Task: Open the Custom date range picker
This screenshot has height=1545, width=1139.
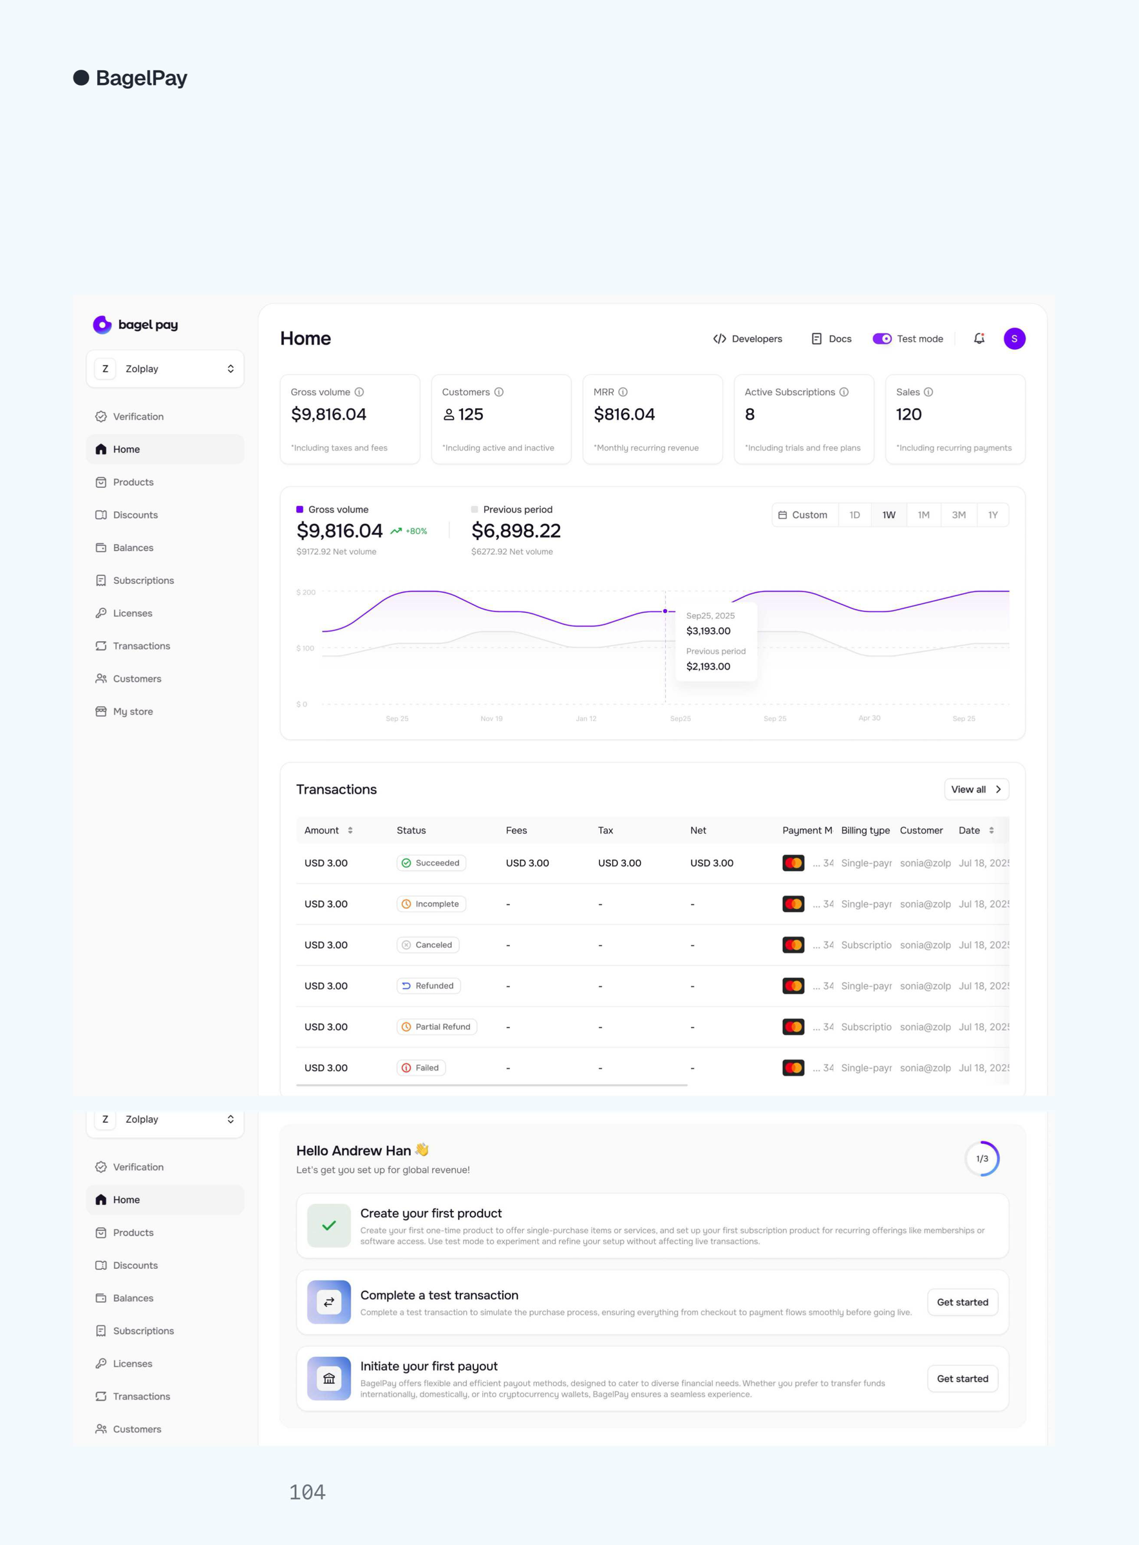Action: pyautogui.click(x=804, y=515)
